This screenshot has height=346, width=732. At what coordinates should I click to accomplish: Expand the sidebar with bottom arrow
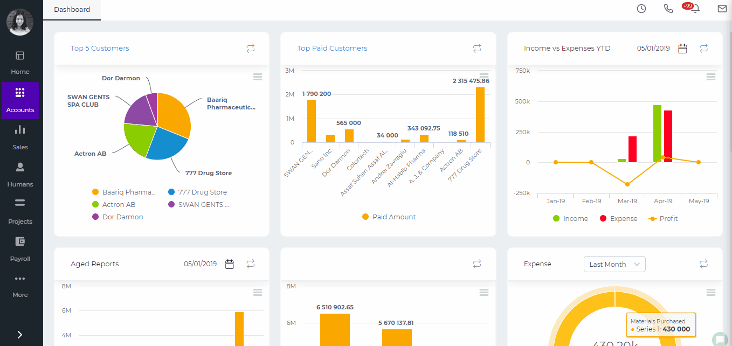coord(20,335)
